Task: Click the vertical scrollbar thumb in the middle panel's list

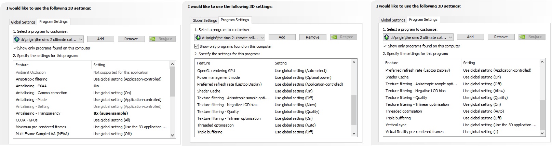Action: click(354, 110)
